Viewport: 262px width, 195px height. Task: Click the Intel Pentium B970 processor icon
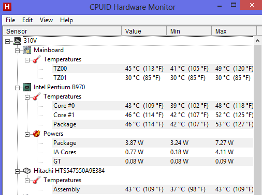(27, 87)
